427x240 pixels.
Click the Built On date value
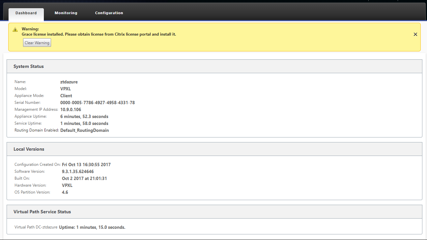click(x=84, y=178)
